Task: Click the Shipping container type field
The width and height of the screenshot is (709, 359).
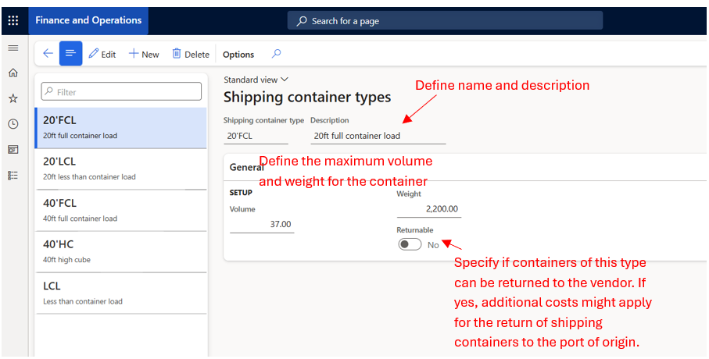Action: (x=256, y=136)
